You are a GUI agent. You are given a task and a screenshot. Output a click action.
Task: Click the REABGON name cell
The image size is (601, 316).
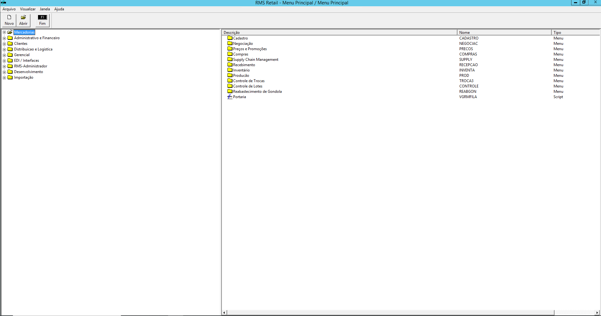tap(468, 92)
